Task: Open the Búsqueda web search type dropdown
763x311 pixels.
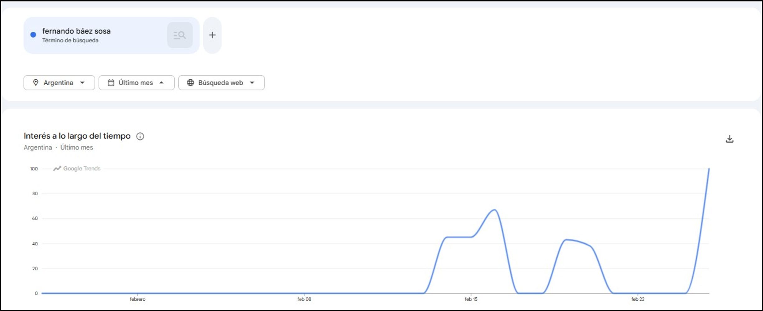Action: pyautogui.click(x=222, y=83)
